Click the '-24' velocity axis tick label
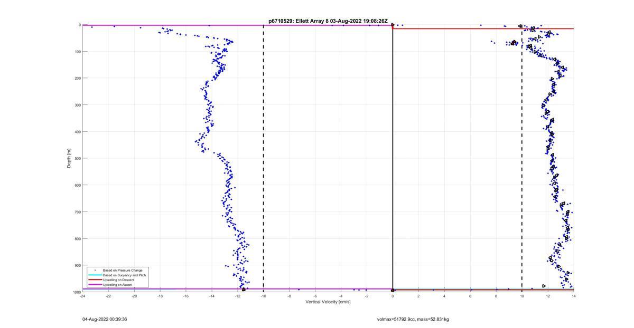This screenshot has width=634, height=328. click(82, 296)
